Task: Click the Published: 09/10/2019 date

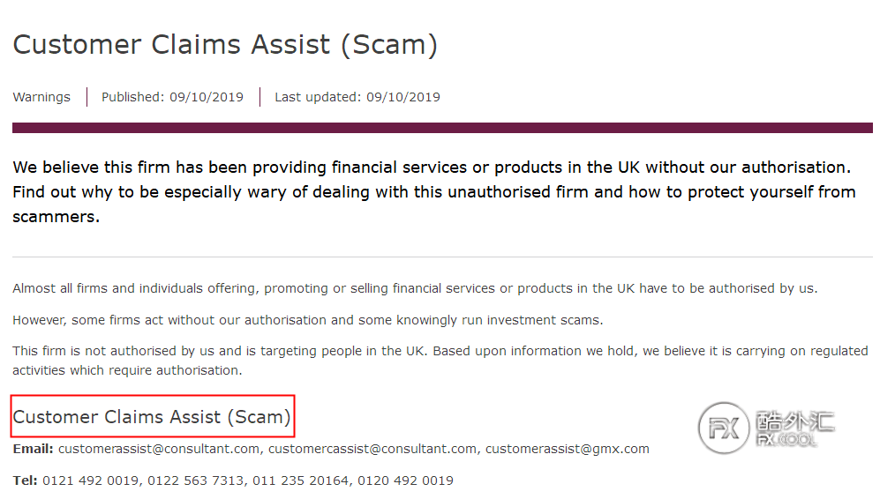Action: click(x=172, y=97)
